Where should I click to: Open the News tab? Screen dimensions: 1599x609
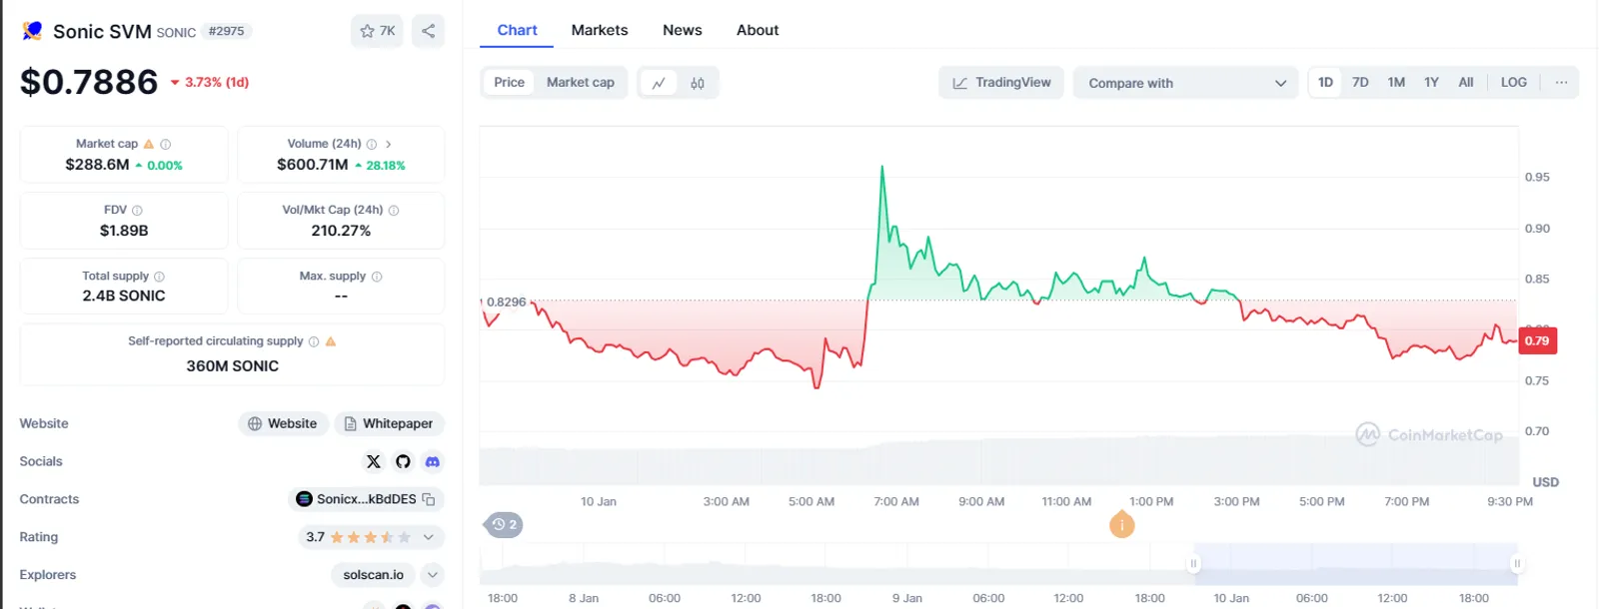[x=683, y=30]
